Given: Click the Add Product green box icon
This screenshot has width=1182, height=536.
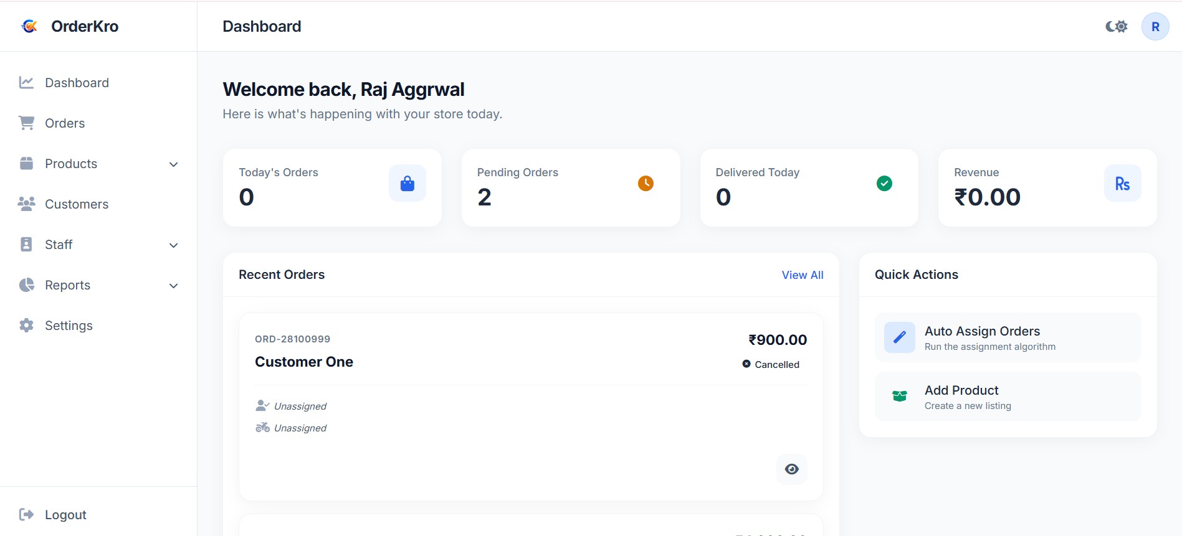Looking at the screenshot, I should point(900,397).
